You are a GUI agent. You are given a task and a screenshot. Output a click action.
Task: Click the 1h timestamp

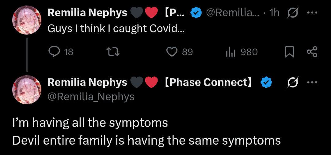point(274,13)
